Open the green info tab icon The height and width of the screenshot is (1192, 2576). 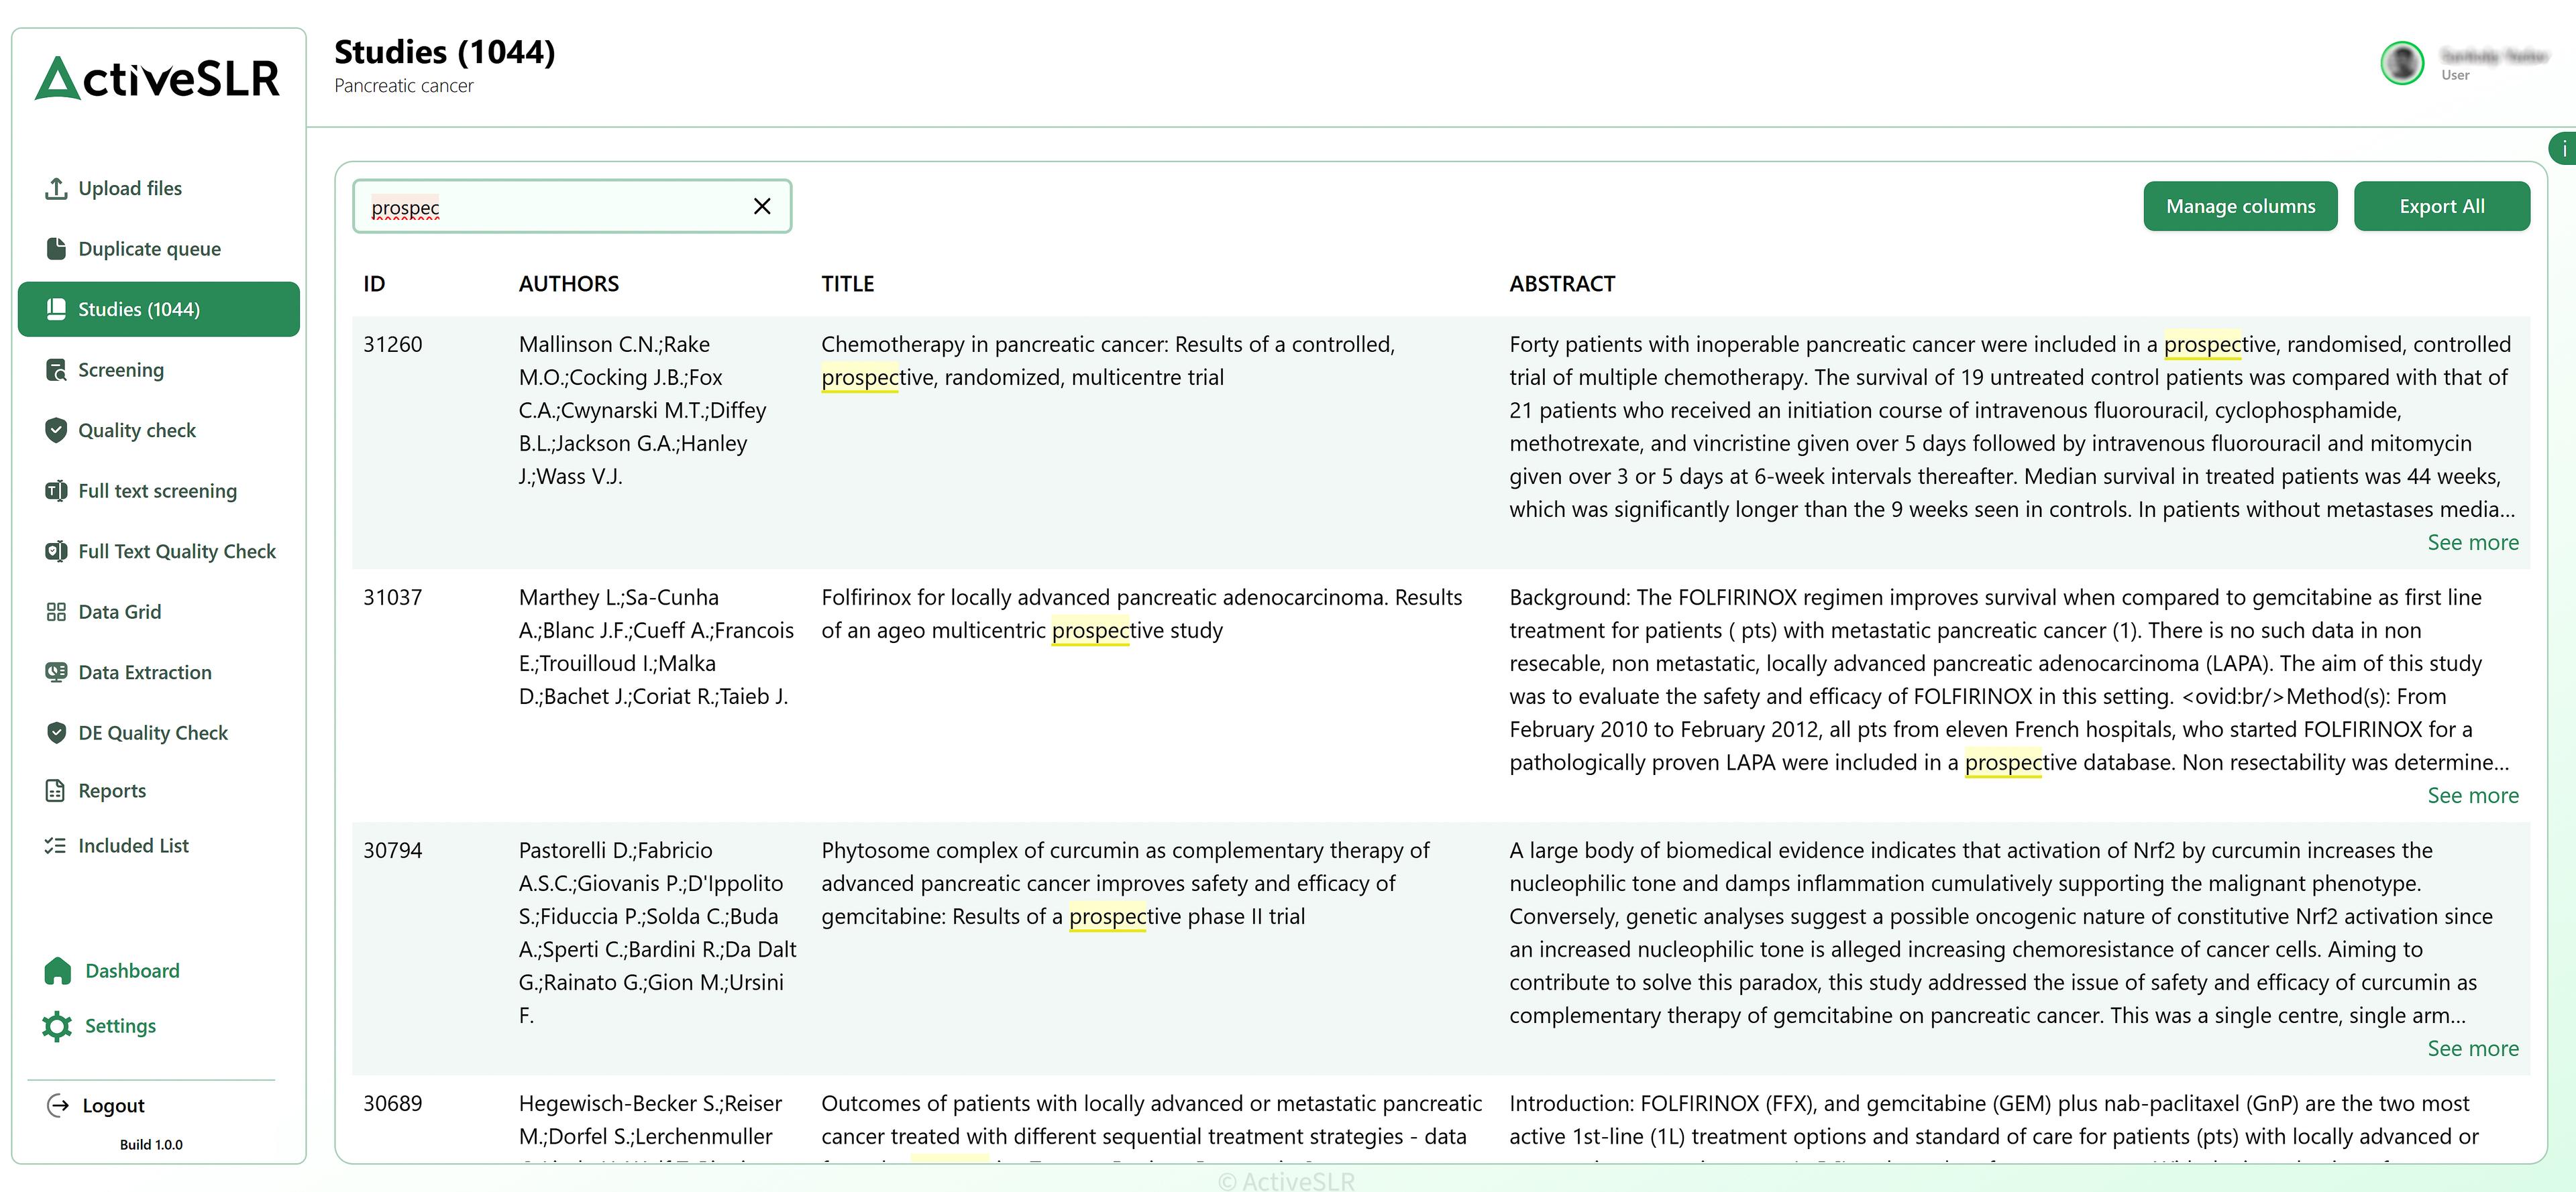coord(2563,148)
